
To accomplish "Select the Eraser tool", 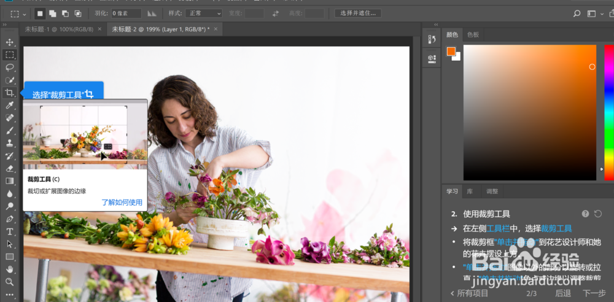I will [9, 168].
